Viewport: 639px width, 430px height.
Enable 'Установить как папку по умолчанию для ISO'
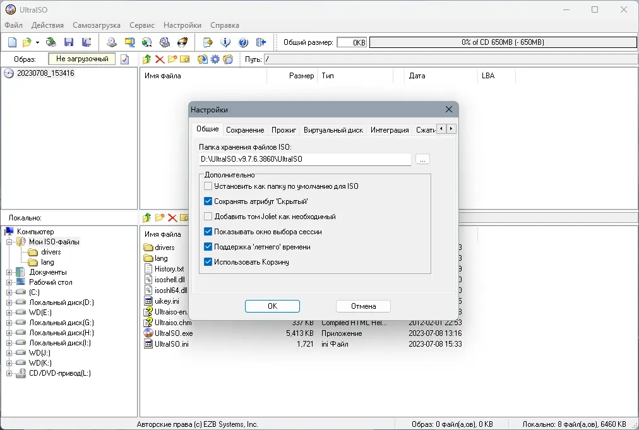click(x=208, y=186)
